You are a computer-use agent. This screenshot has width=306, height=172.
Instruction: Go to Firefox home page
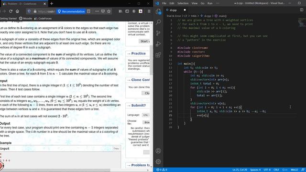tap(17, 11)
